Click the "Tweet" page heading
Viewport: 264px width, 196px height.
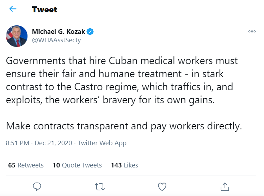tap(44, 10)
